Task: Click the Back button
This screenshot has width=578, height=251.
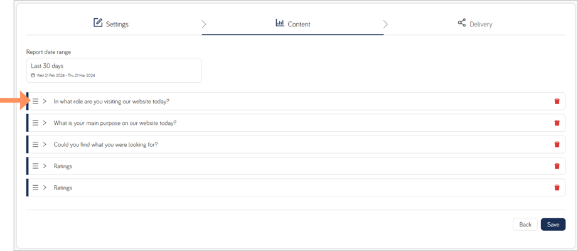Action: click(525, 225)
